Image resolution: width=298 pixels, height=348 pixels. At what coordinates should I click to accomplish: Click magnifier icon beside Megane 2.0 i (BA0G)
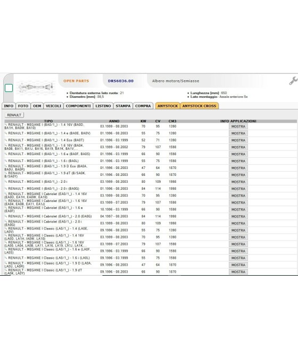click(x=6, y=189)
